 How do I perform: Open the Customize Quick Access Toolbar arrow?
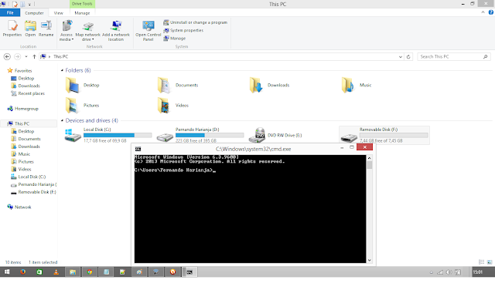29,5
